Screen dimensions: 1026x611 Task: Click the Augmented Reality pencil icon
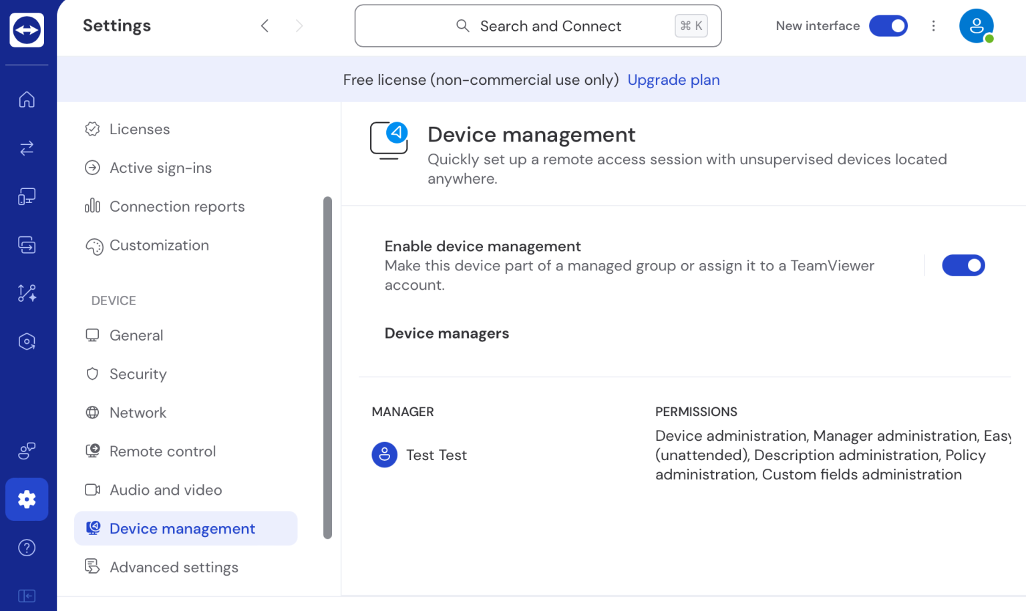[x=26, y=293]
